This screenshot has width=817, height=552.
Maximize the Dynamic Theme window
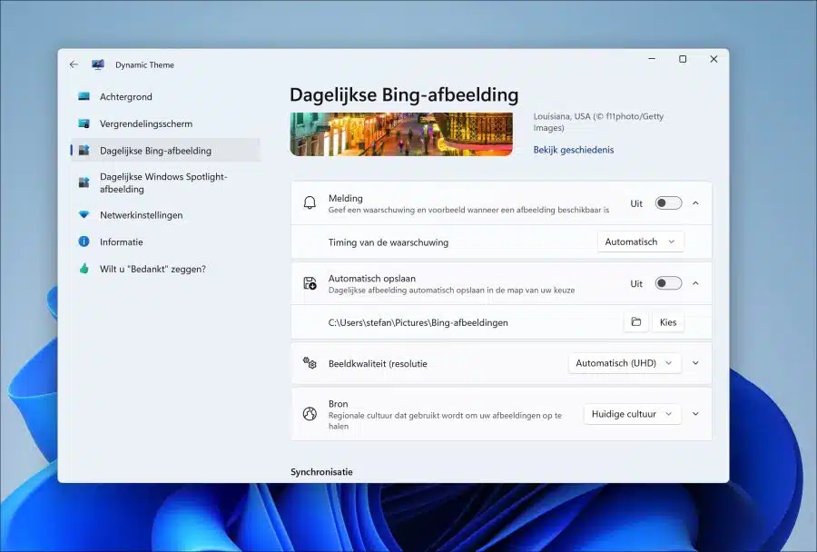click(683, 59)
